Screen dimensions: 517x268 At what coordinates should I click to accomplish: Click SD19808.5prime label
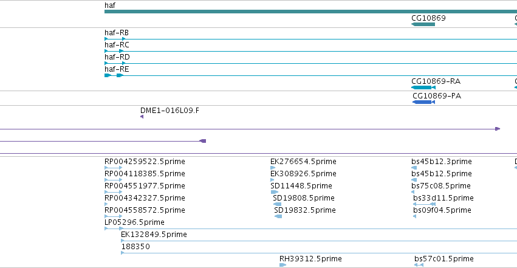click(304, 198)
